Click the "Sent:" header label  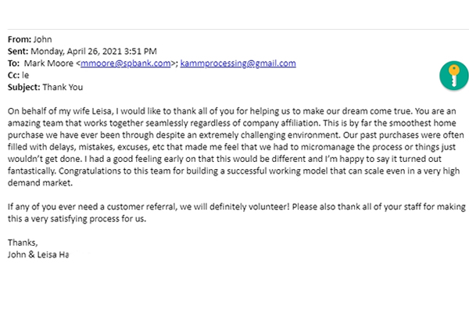21,51
